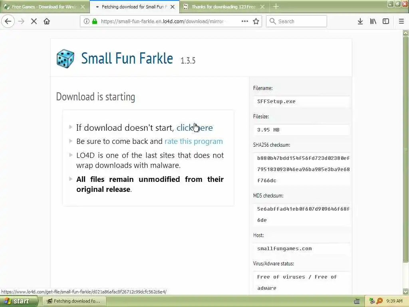This screenshot has height=307, width=409.
Task: Click the scrollbar down arrow
Action: pos(405,291)
